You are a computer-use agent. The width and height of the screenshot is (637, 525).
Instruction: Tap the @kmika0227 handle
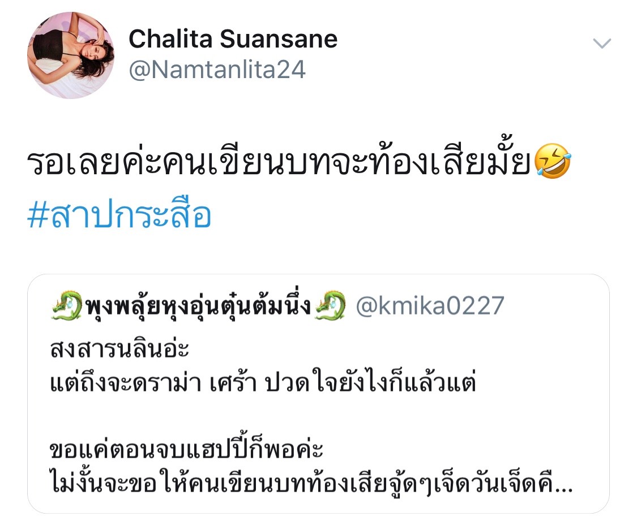point(430,305)
